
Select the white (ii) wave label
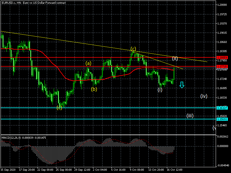pyautogui.click(x=175, y=58)
